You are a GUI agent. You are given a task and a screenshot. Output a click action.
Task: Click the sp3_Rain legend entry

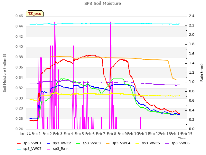pyautogui.click(x=58, y=149)
